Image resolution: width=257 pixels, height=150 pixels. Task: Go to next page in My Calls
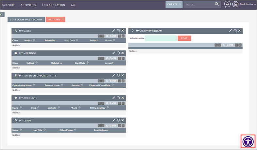119,36
